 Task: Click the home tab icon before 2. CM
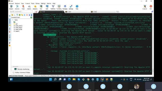click(x=36, y=12)
